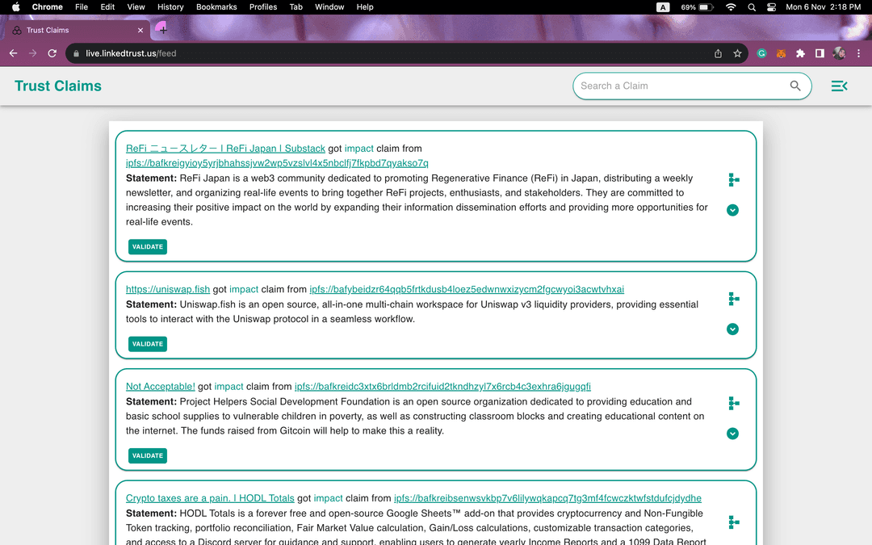Open Crypto taxes HODL Totals link
The image size is (872, 545).
210,498
